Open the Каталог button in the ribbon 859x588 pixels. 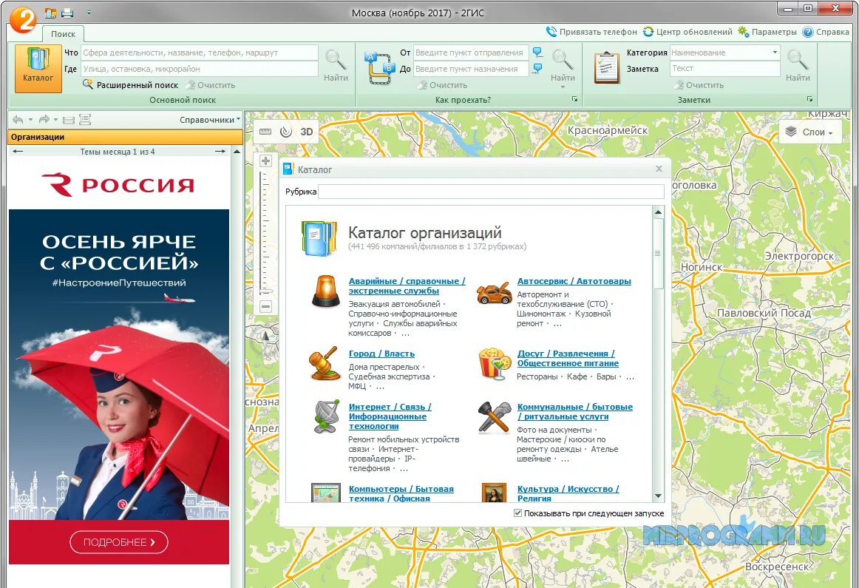click(x=38, y=68)
